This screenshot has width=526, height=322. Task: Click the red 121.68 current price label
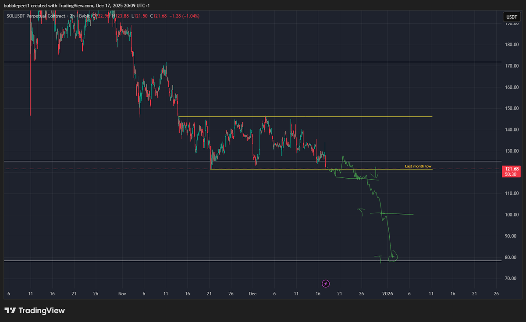click(x=512, y=169)
